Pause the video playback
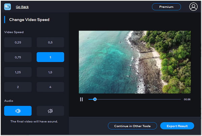The height and width of the screenshot is (136, 202). click(81, 99)
